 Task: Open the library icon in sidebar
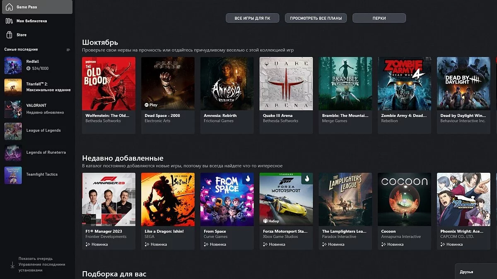click(9, 21)
